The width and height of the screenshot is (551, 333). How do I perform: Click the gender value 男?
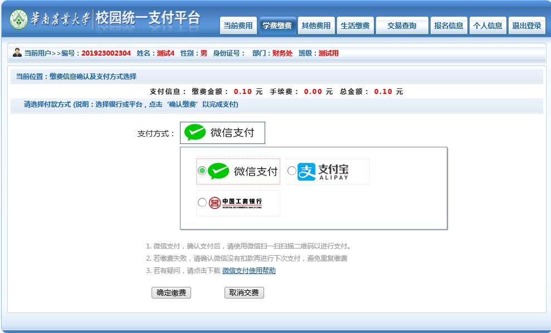(204, 53)
